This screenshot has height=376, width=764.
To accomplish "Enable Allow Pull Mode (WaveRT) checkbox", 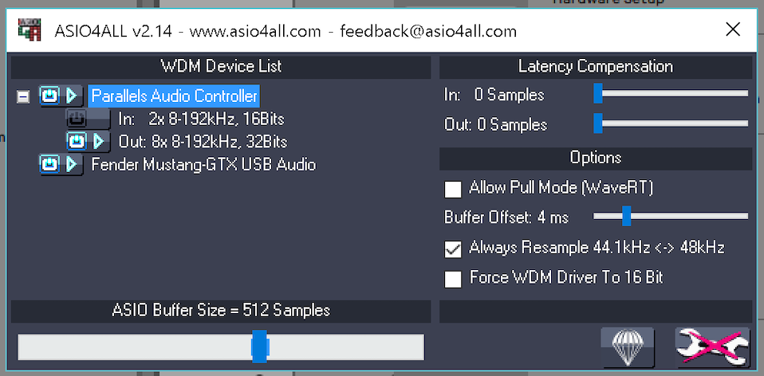I will pos(453,190).
